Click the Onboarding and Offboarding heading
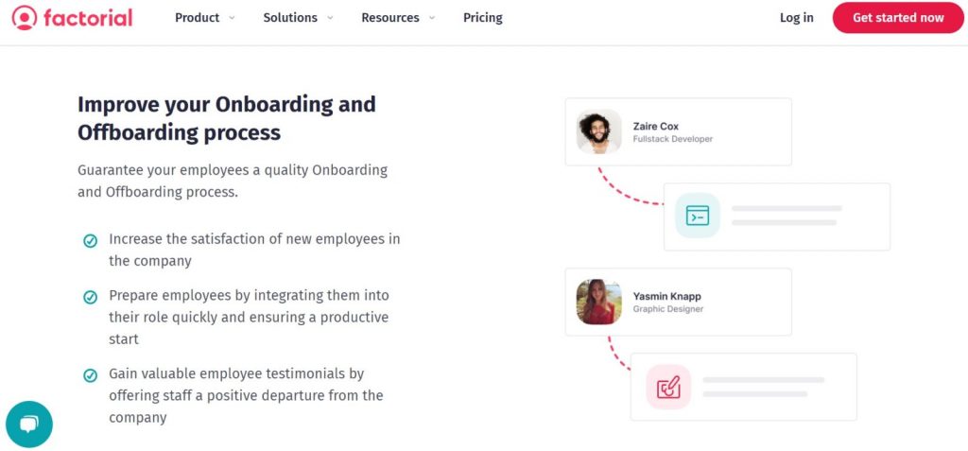 coord(227,118)
